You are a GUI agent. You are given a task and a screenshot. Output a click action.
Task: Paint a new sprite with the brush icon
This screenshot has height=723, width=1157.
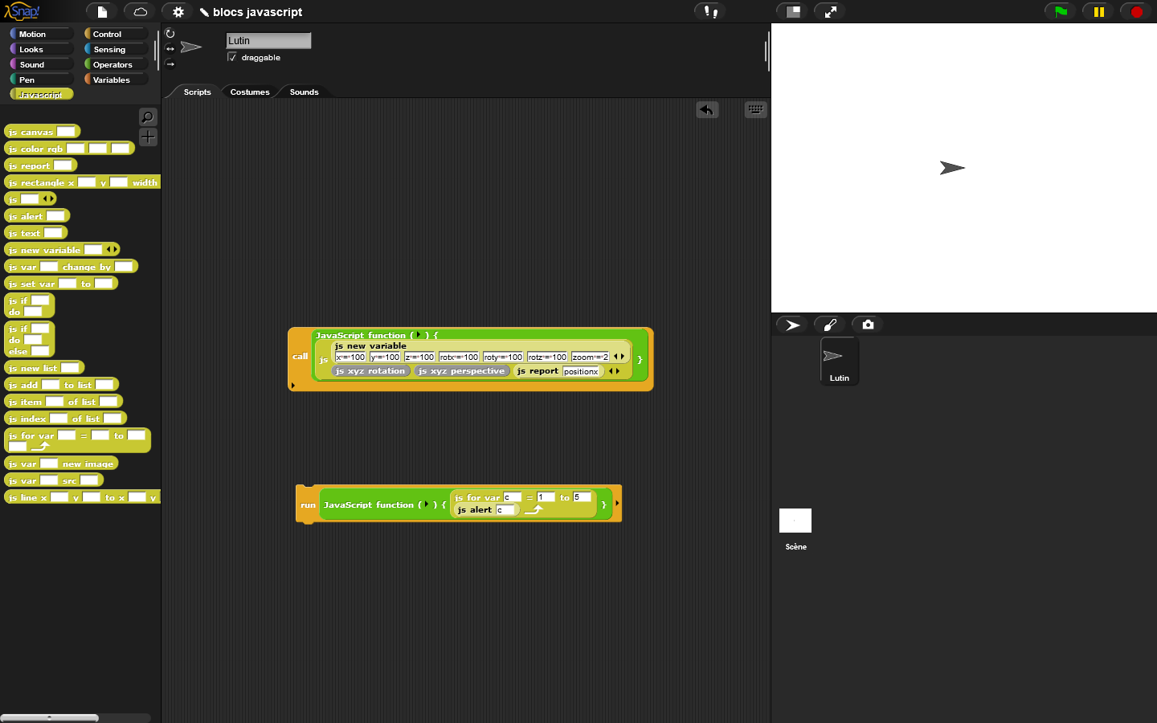coord(829,325)
